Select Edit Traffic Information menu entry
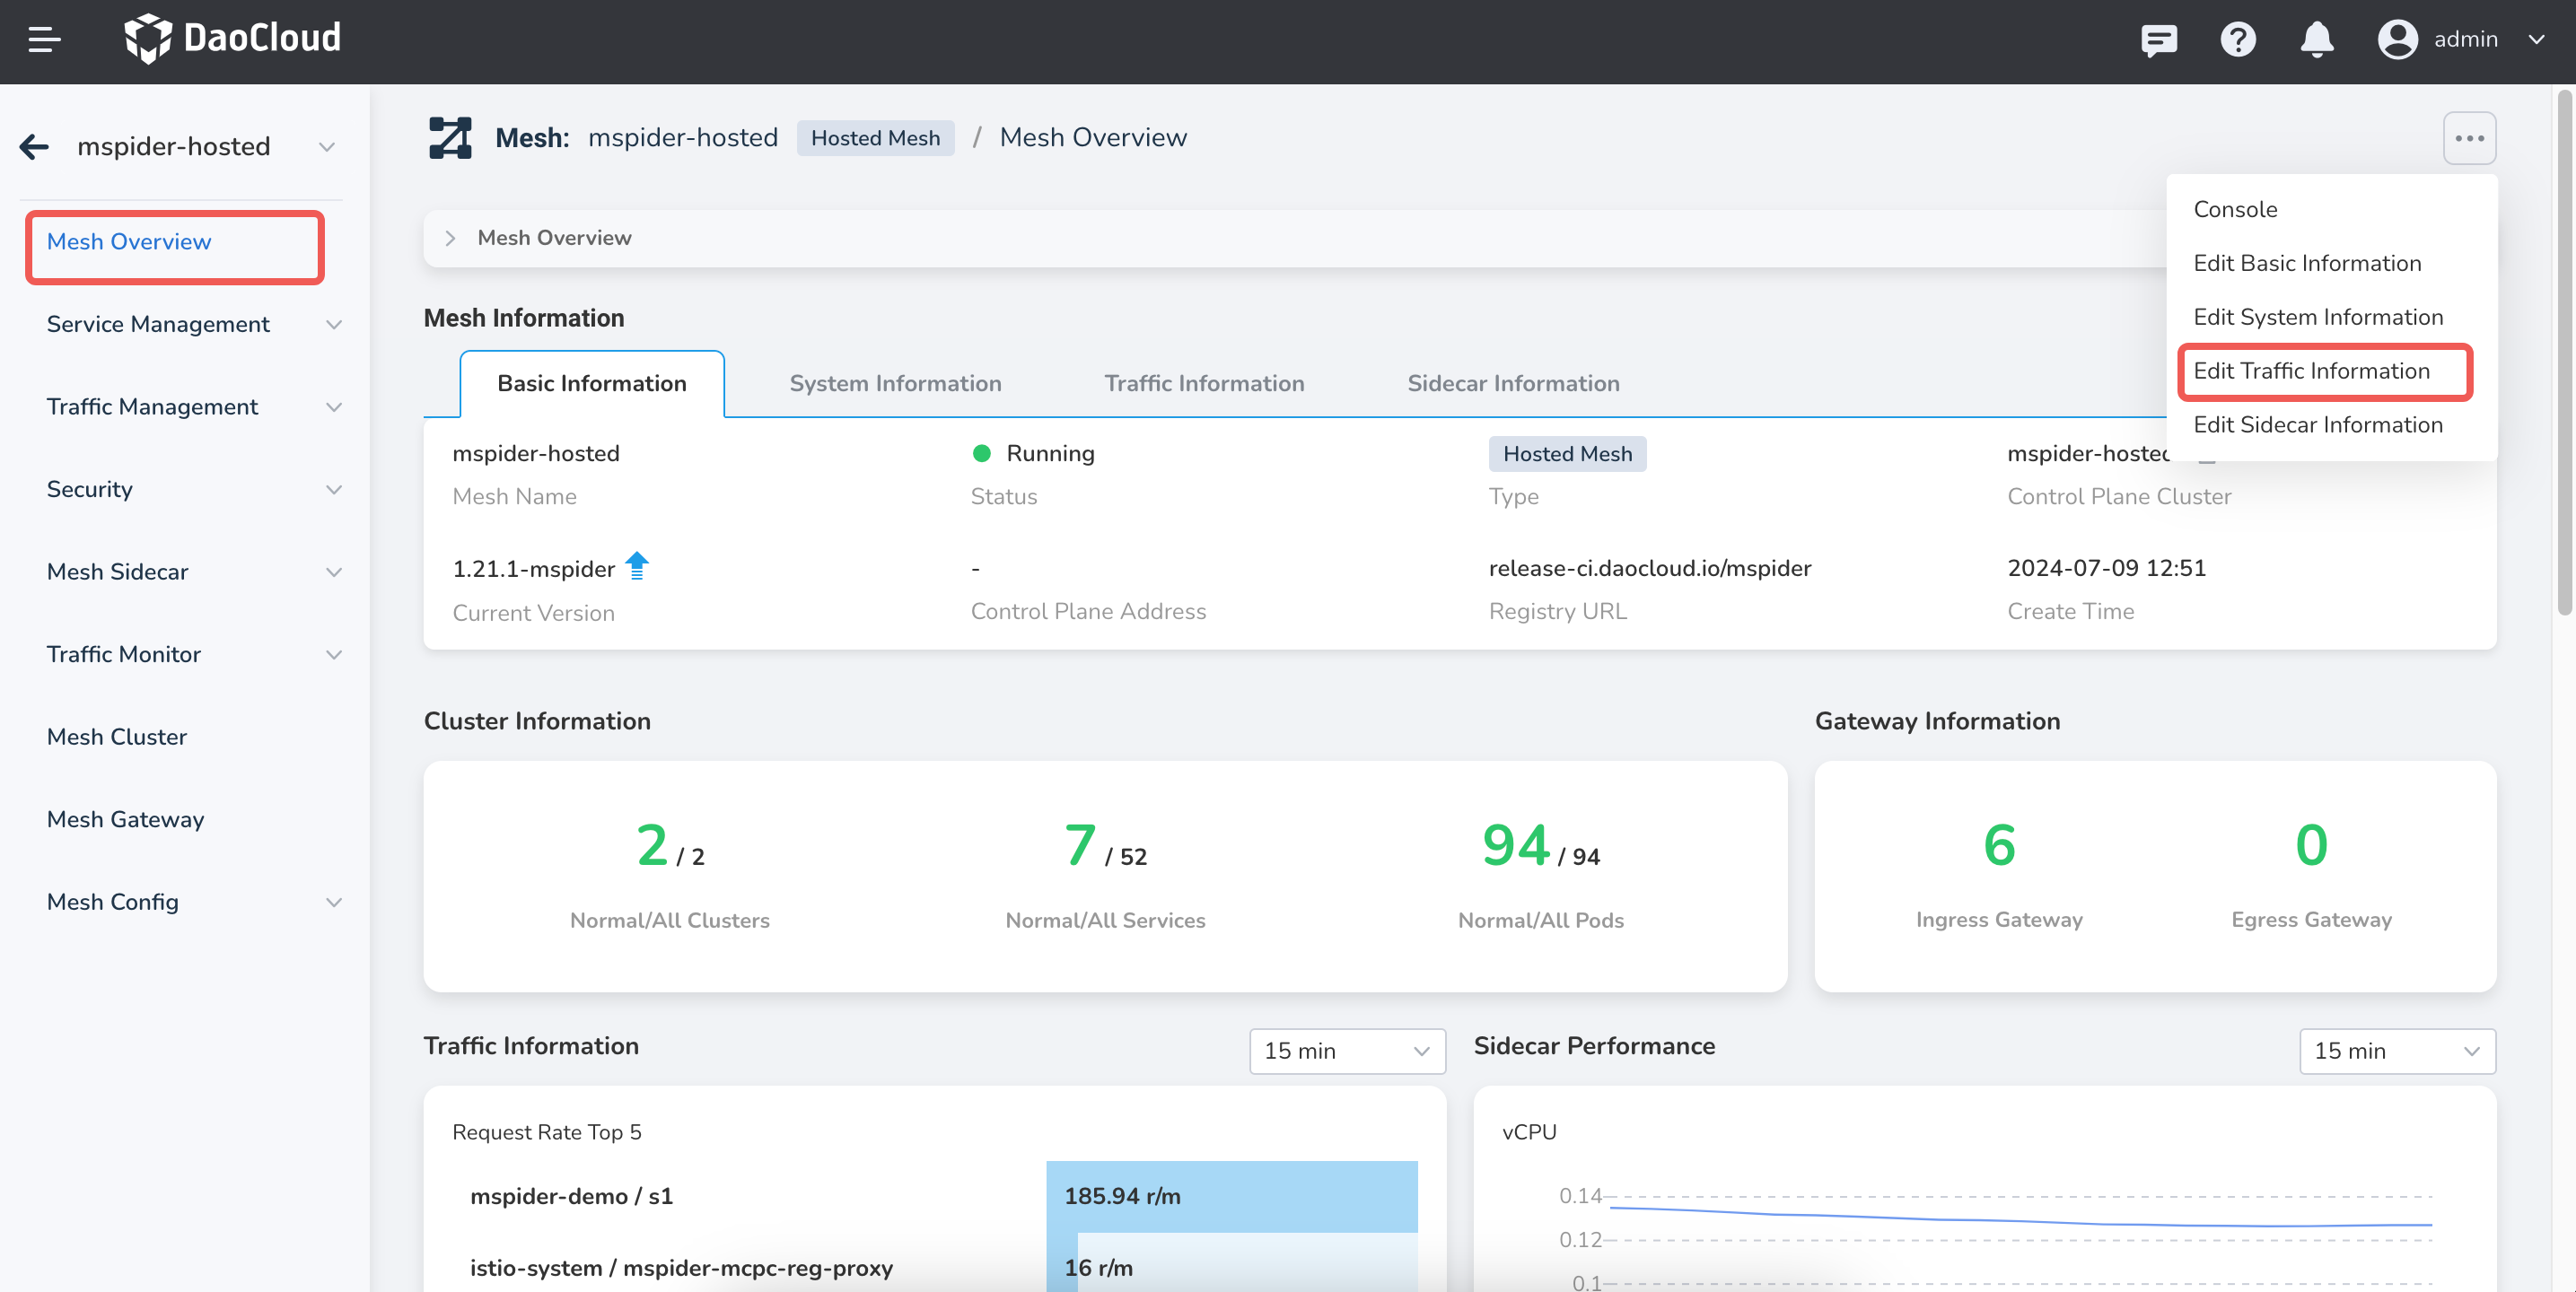Screen dimensions: 2576x1292 [x=2311, y=371]
